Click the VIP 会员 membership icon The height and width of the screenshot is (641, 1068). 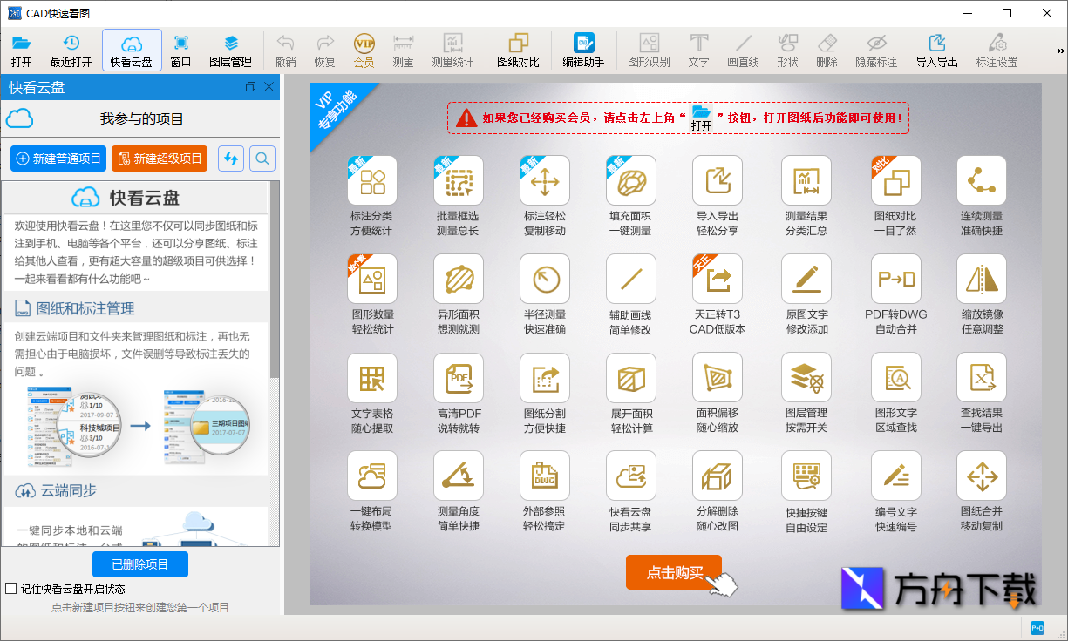[364, 48]
